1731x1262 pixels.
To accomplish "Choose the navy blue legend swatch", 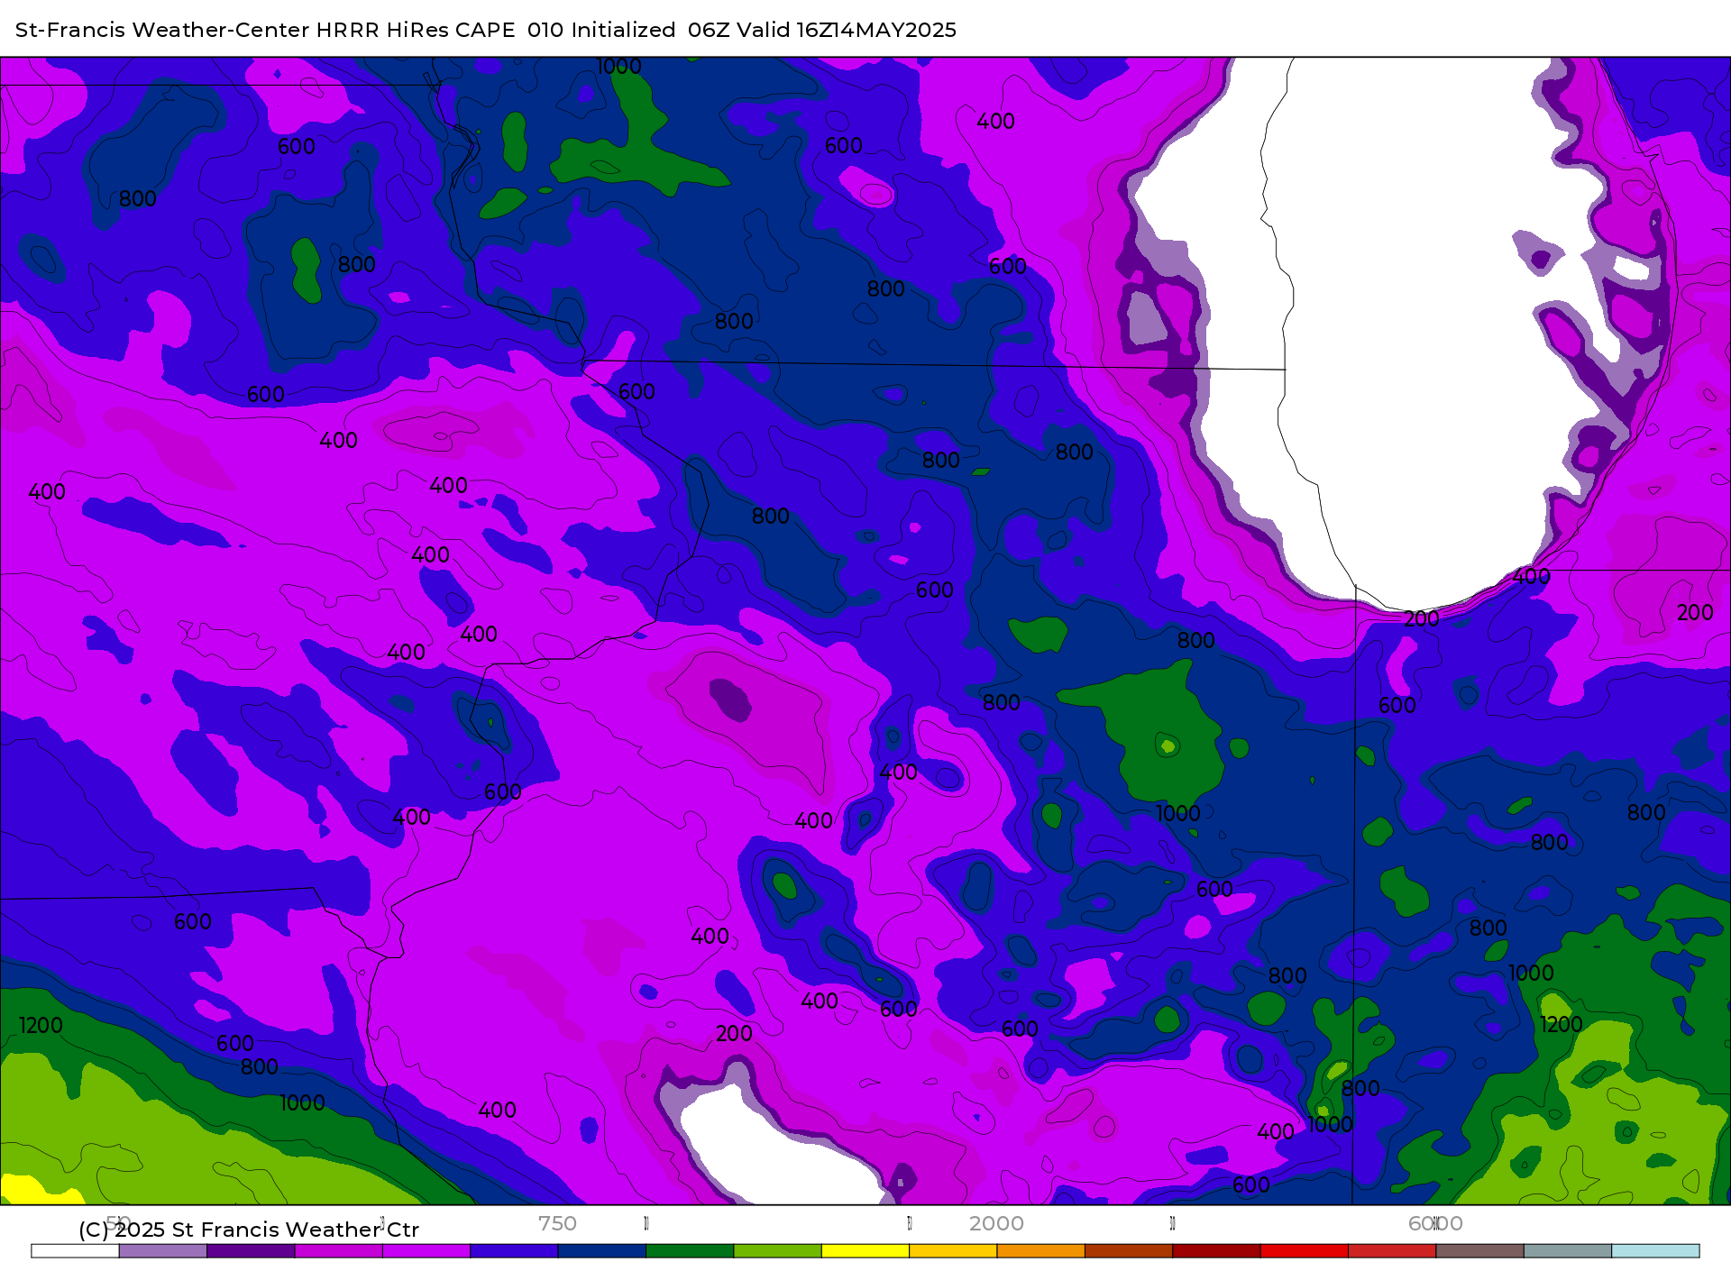I will 601,1251.
